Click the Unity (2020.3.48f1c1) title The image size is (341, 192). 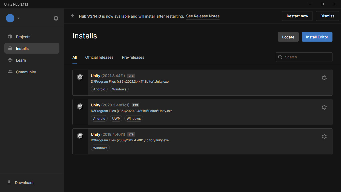coord(110,105)
